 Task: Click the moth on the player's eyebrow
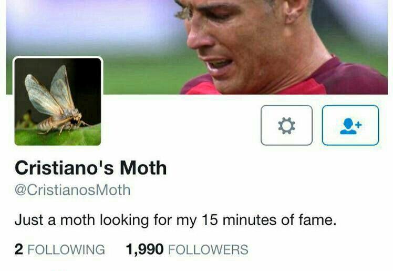coord(184,13)
